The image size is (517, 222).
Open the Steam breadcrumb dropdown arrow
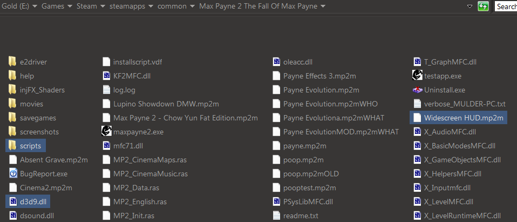[103, 6]
